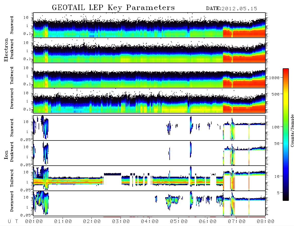The width and height of the screenshot is (294, 226).
Task: Click the Electron Sunward panel label
Action: pyautogui.click(x=12, y=25)
